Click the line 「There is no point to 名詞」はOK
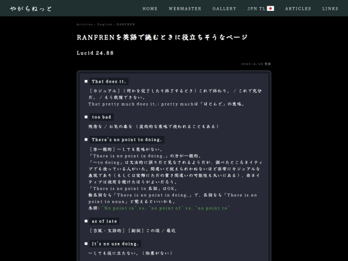The height and width of the screenshot is (261, 348). [133, 189]
